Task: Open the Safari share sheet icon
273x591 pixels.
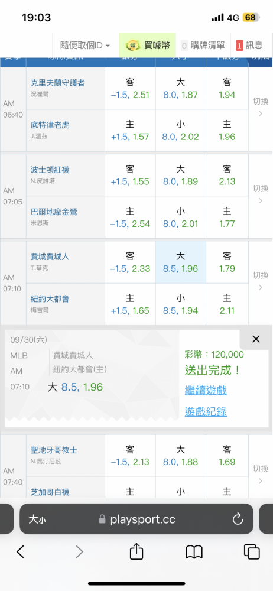Action: click(x=136, y=551)
